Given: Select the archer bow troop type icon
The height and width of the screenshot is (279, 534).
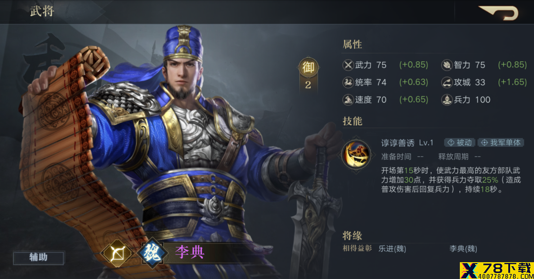Looking at the screenshot, I should click(x=118, y=253).
